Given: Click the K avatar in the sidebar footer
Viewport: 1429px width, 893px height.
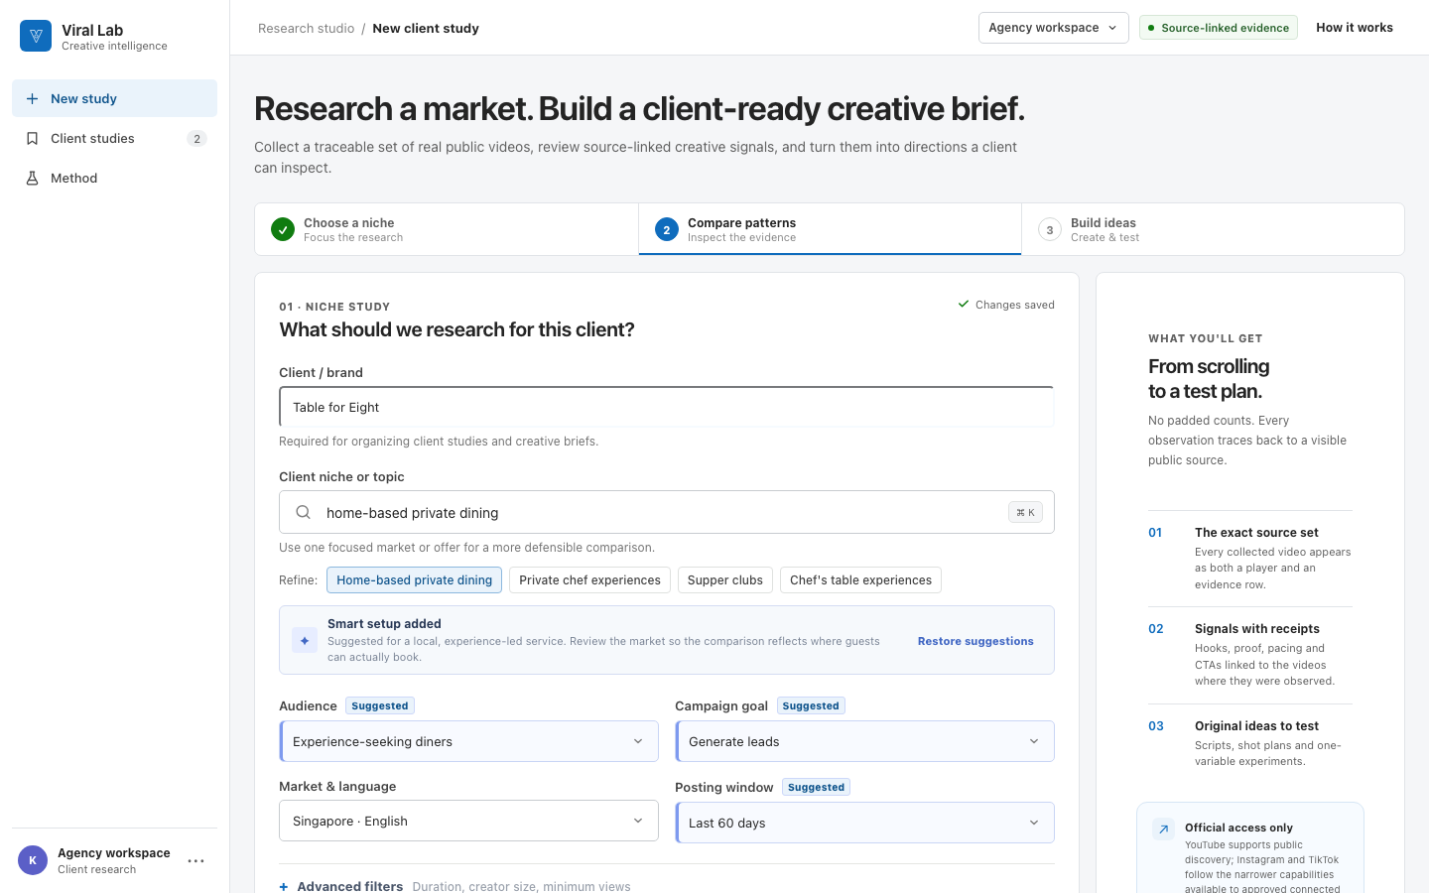Looking at the screenshot, I should point(33,861).
